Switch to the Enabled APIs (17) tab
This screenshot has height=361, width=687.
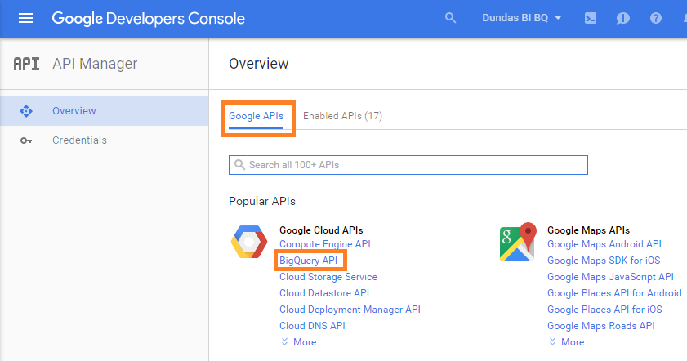(x=342, y=116)
